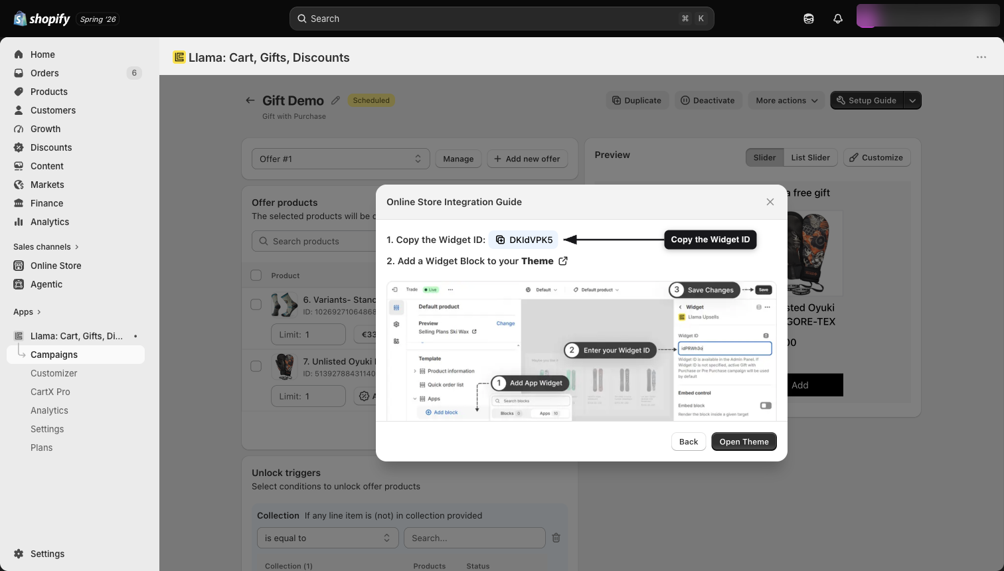Open Llama app Settings sub-item
The width and height of the screenshot is (1004, 571).
pos(47,429)
